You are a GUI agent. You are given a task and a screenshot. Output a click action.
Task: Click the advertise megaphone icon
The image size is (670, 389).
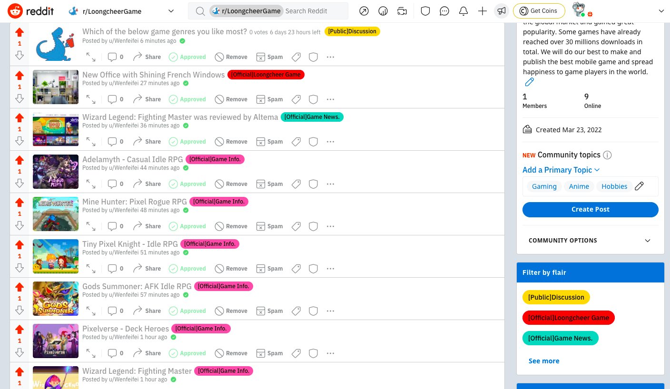click(501, 11)
